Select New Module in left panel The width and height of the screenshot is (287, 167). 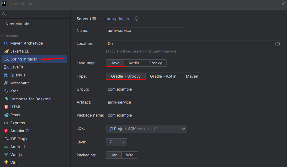pyautogui.click(x=17, y=24)
